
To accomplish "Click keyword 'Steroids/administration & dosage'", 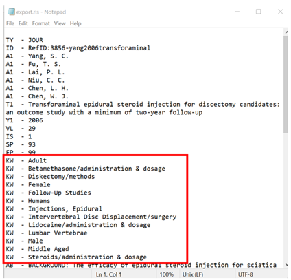I will (x=76, y=257).
